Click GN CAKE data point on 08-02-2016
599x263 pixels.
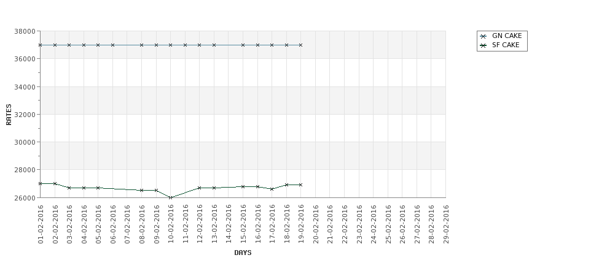(142, 45)
